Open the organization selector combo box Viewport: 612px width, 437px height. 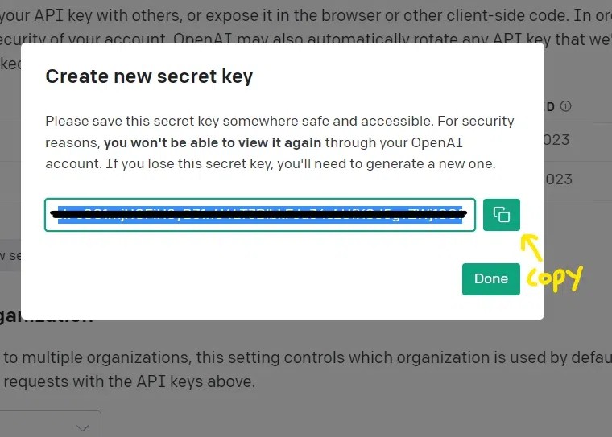(x=48, y=427)
